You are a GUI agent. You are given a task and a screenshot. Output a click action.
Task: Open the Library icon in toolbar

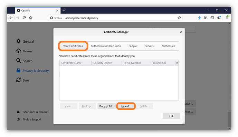click(x=206, y=18)
